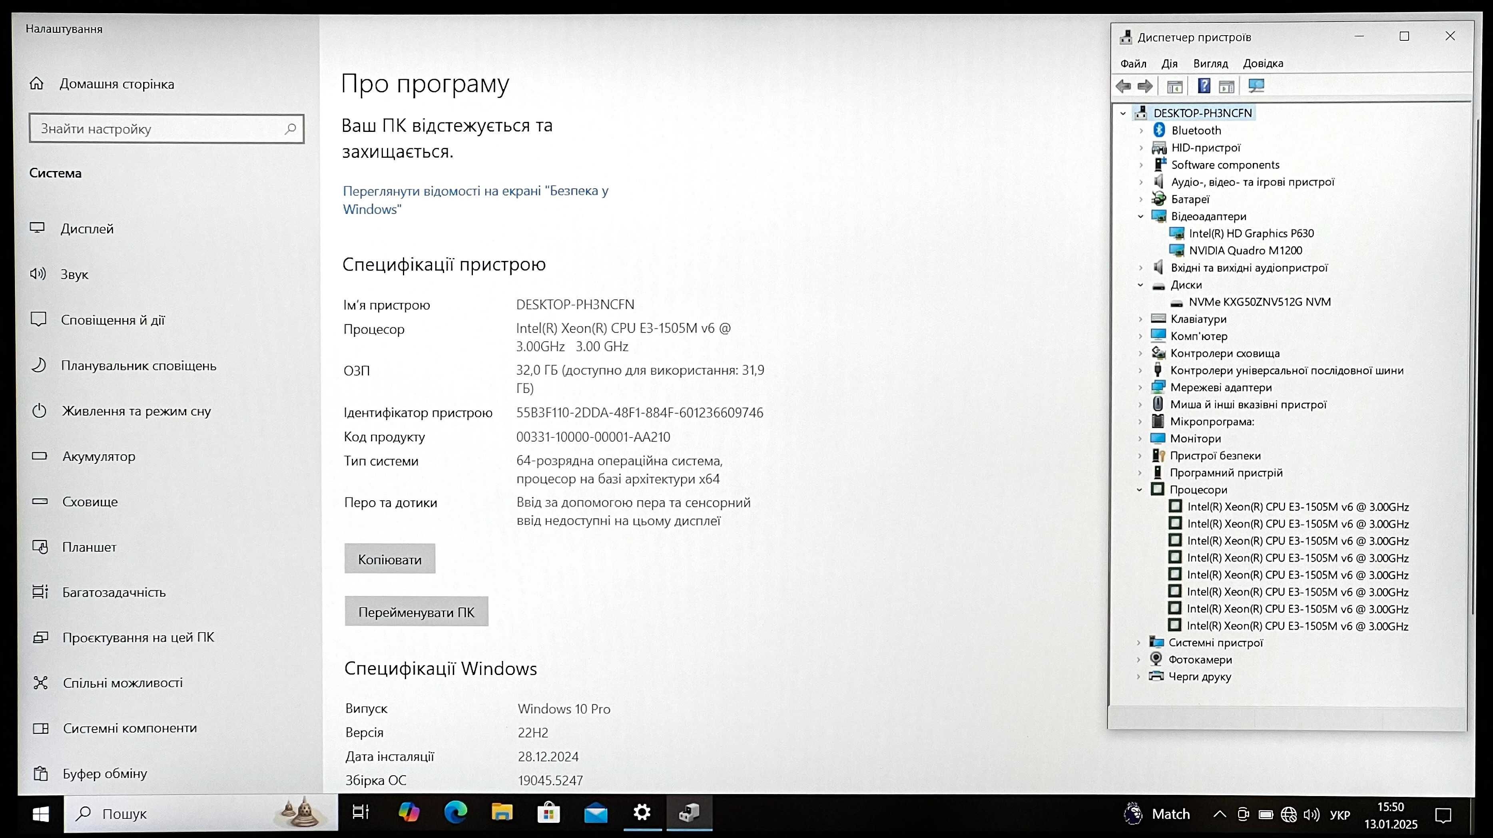Click the network globe tray icon
Image resolution: width=1493 pixels, height=838 pixels.
click(x=1288, y=815)
